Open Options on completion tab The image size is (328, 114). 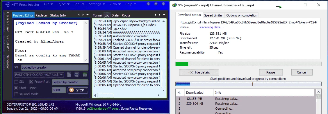[242, 15]
